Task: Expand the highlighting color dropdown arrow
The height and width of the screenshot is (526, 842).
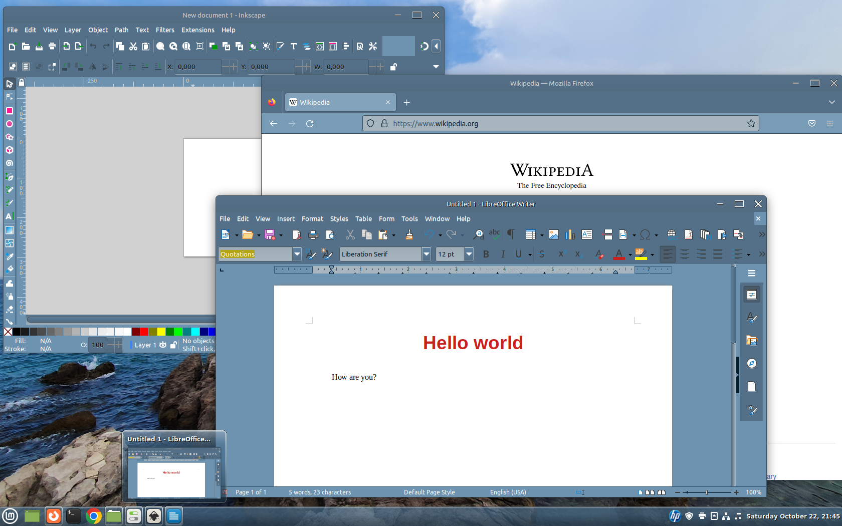Action: pos(652,254)
